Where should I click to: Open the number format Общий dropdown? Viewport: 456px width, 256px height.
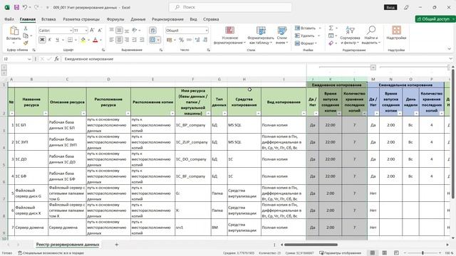tap(207, 31)
